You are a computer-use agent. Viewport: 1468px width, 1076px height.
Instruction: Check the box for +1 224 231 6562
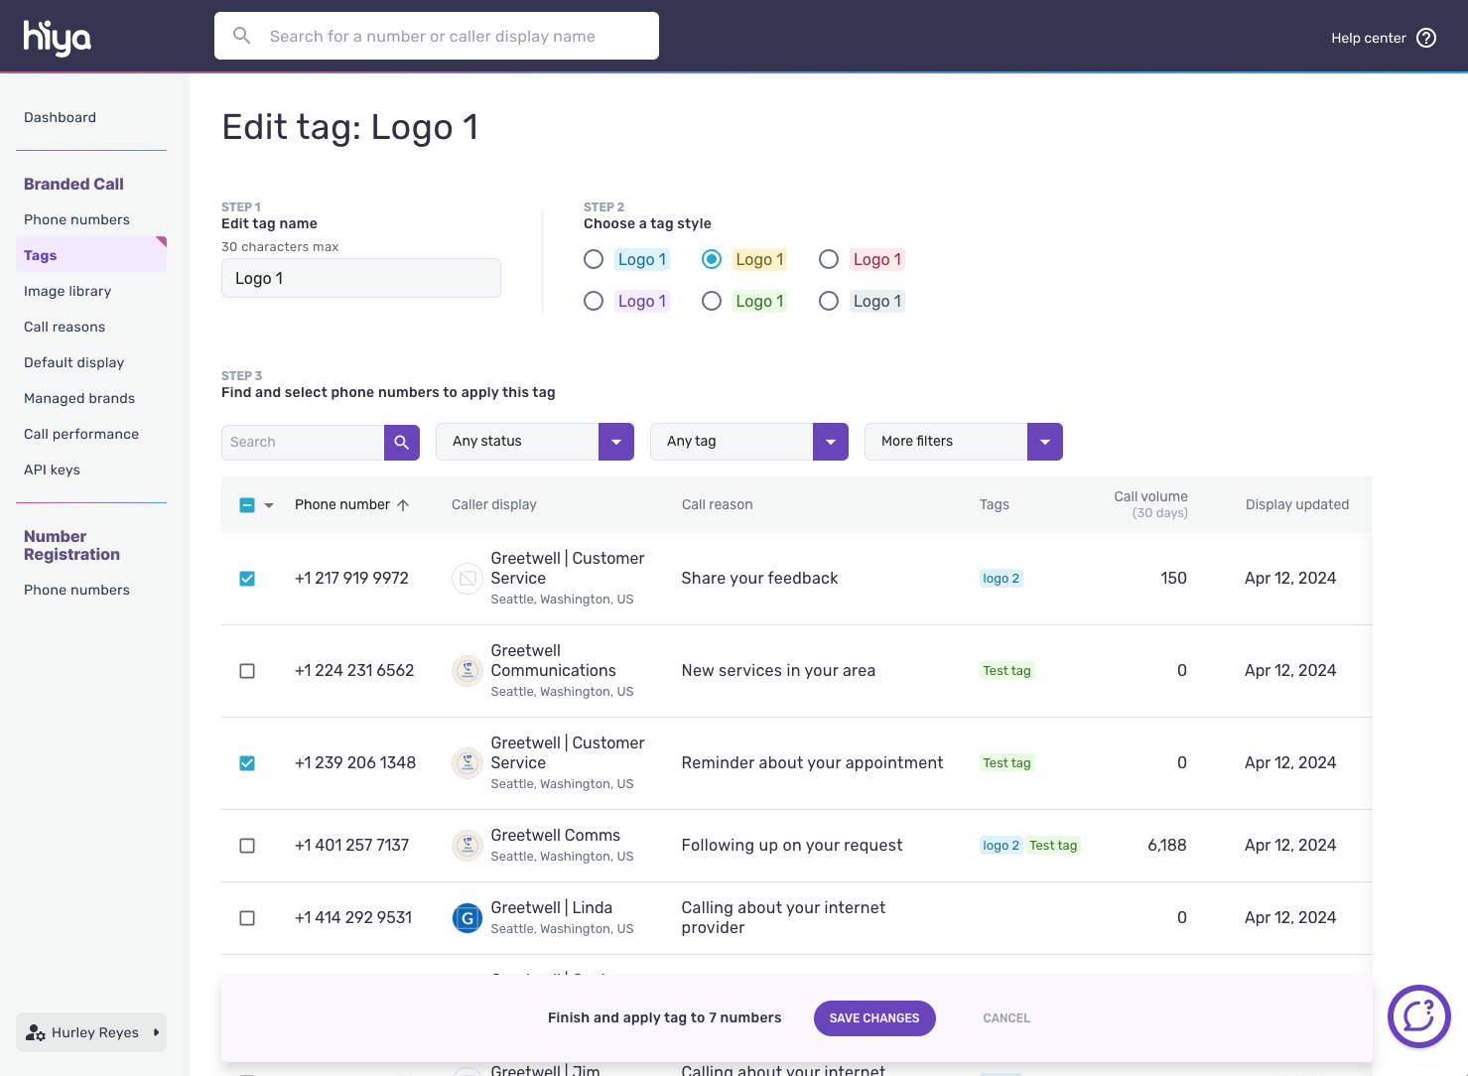(x=247, y=671)
